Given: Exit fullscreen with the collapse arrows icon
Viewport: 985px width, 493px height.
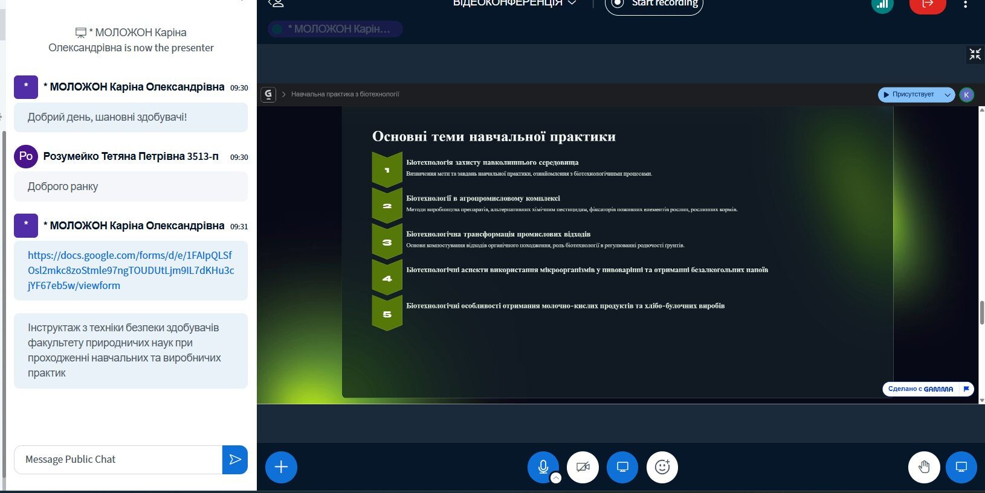Looking at the screenshot, I should tap(975, 55).
